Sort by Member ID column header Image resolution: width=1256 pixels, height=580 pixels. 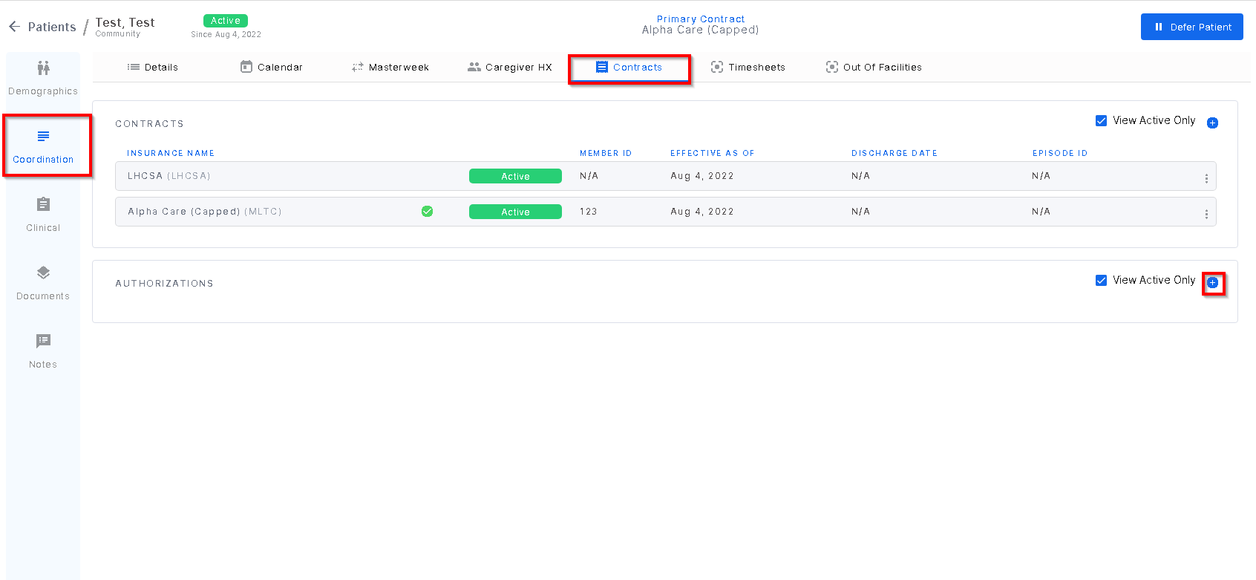click(x=606, y=153)
